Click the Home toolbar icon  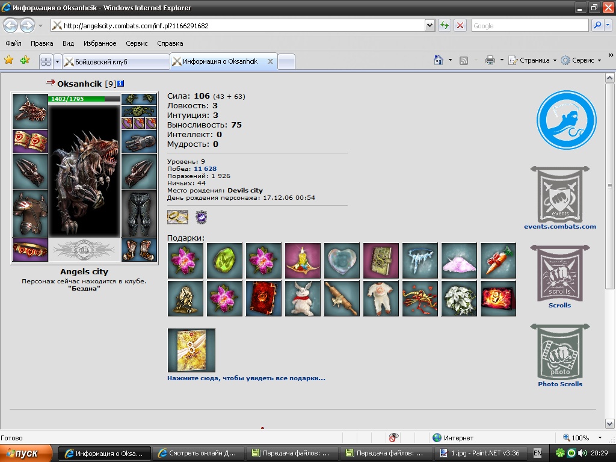pyautogui.click(x=439, y=60)
